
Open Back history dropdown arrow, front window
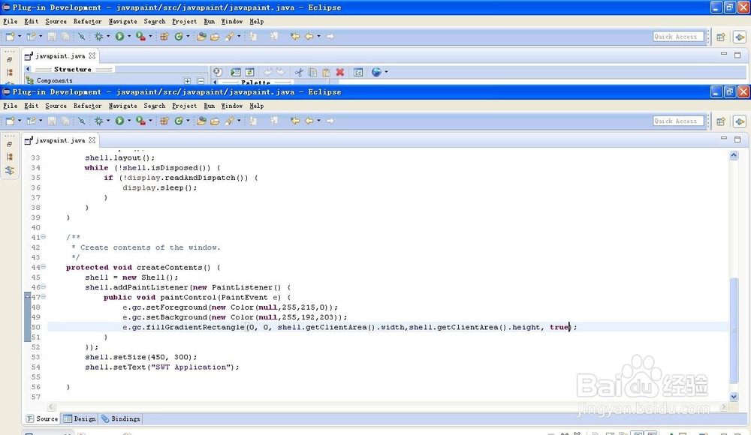coord(318,121)
